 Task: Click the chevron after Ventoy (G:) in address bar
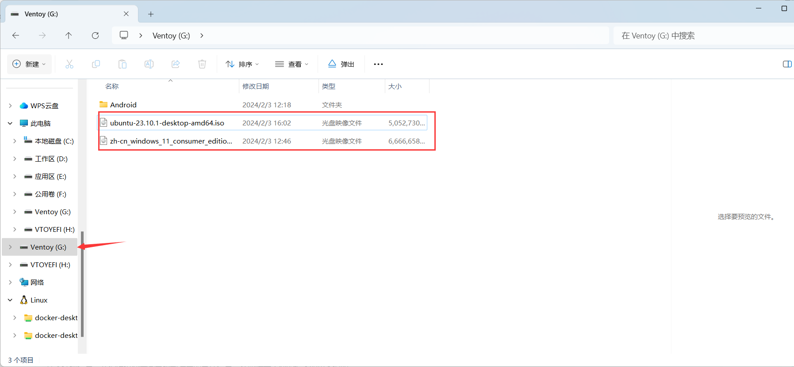(202, 35)
